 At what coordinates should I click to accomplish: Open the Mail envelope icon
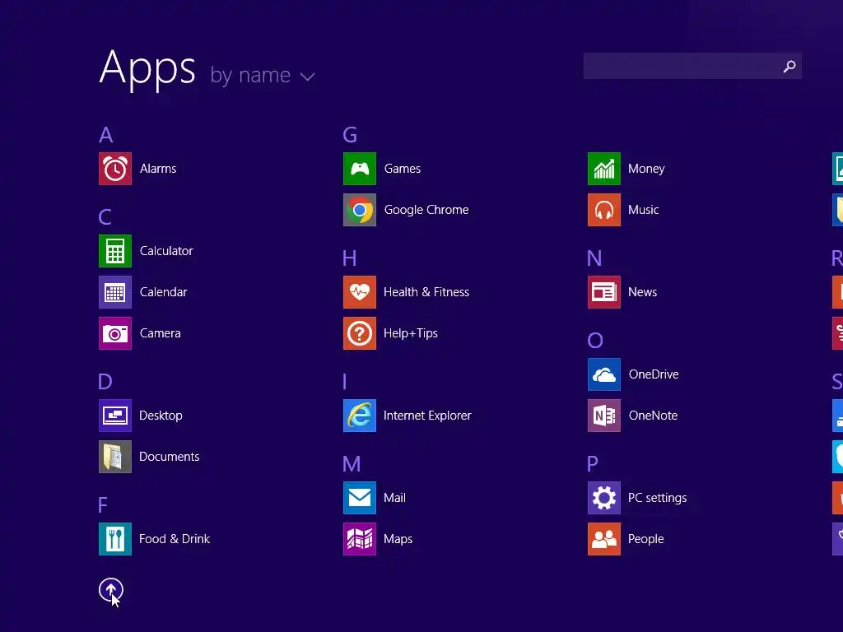tap(360, 498)
